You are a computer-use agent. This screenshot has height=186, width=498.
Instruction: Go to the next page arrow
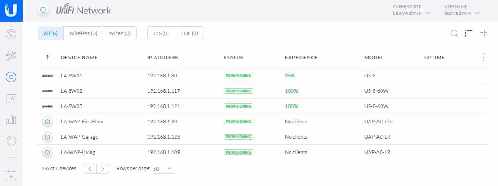[x=103, y=169]
